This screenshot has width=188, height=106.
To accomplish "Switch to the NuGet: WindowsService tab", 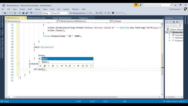I will tap(62, 18).
